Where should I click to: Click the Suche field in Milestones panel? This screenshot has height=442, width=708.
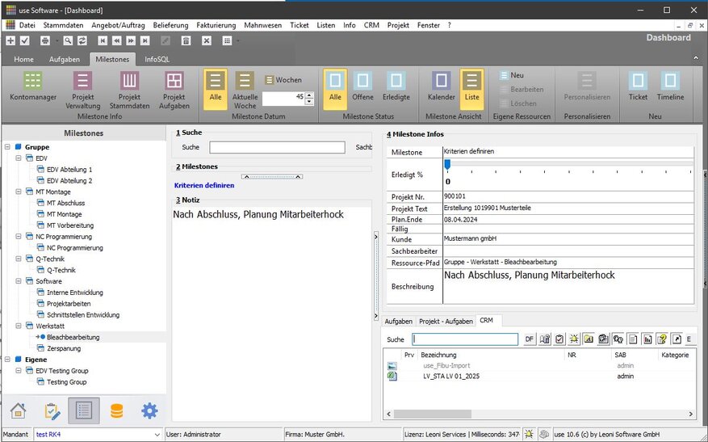[277, 147]
